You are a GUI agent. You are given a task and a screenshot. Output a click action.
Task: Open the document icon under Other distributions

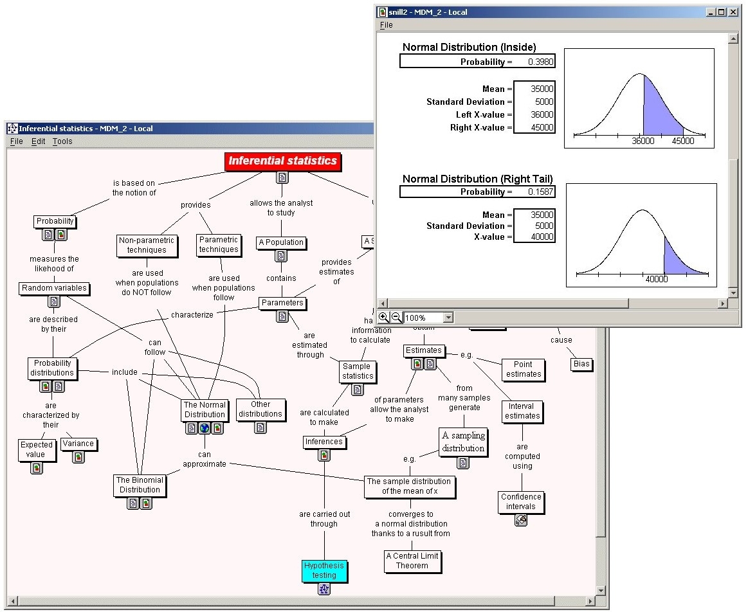[x=260, y=428]
